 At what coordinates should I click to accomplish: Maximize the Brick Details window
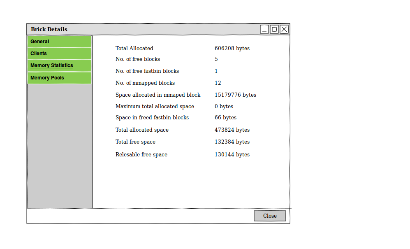pos(274,29)
